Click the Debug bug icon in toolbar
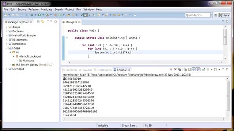 click(x=32, y=15)
